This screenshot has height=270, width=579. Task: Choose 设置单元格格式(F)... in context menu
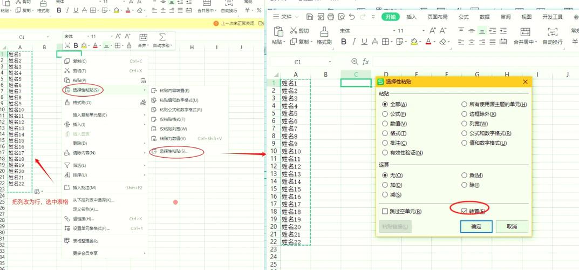coord(105,228)
